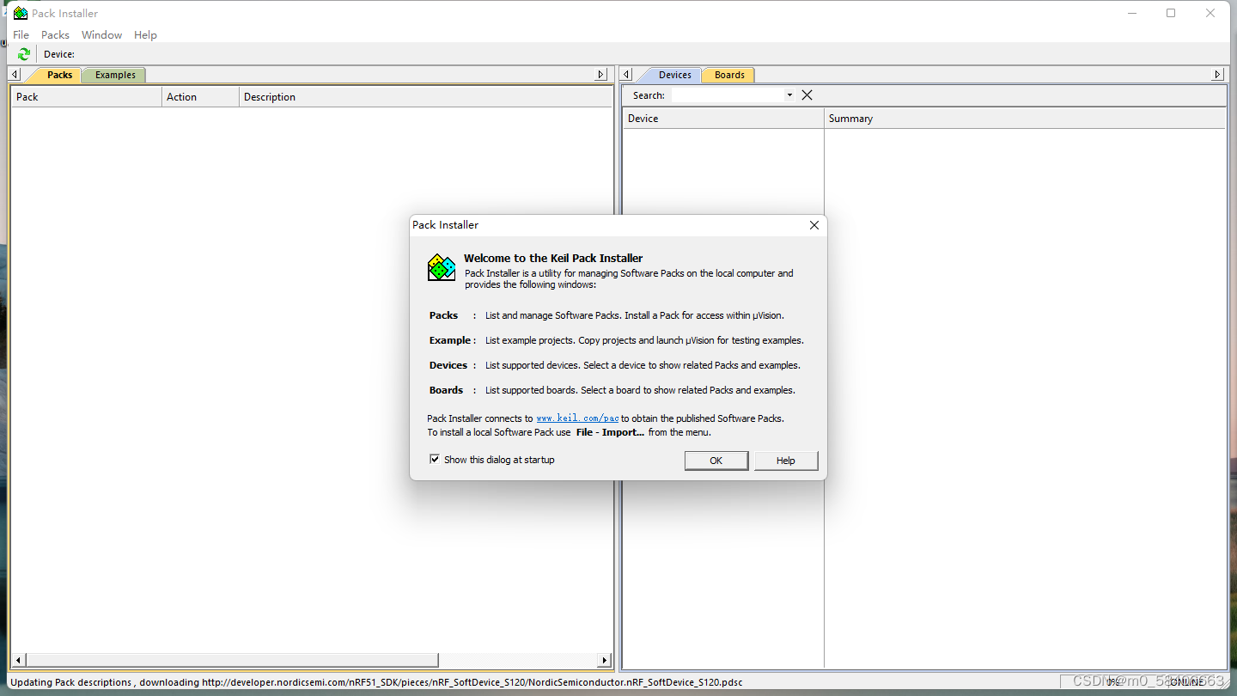Click the Action column header

click(x=200, y=97)
